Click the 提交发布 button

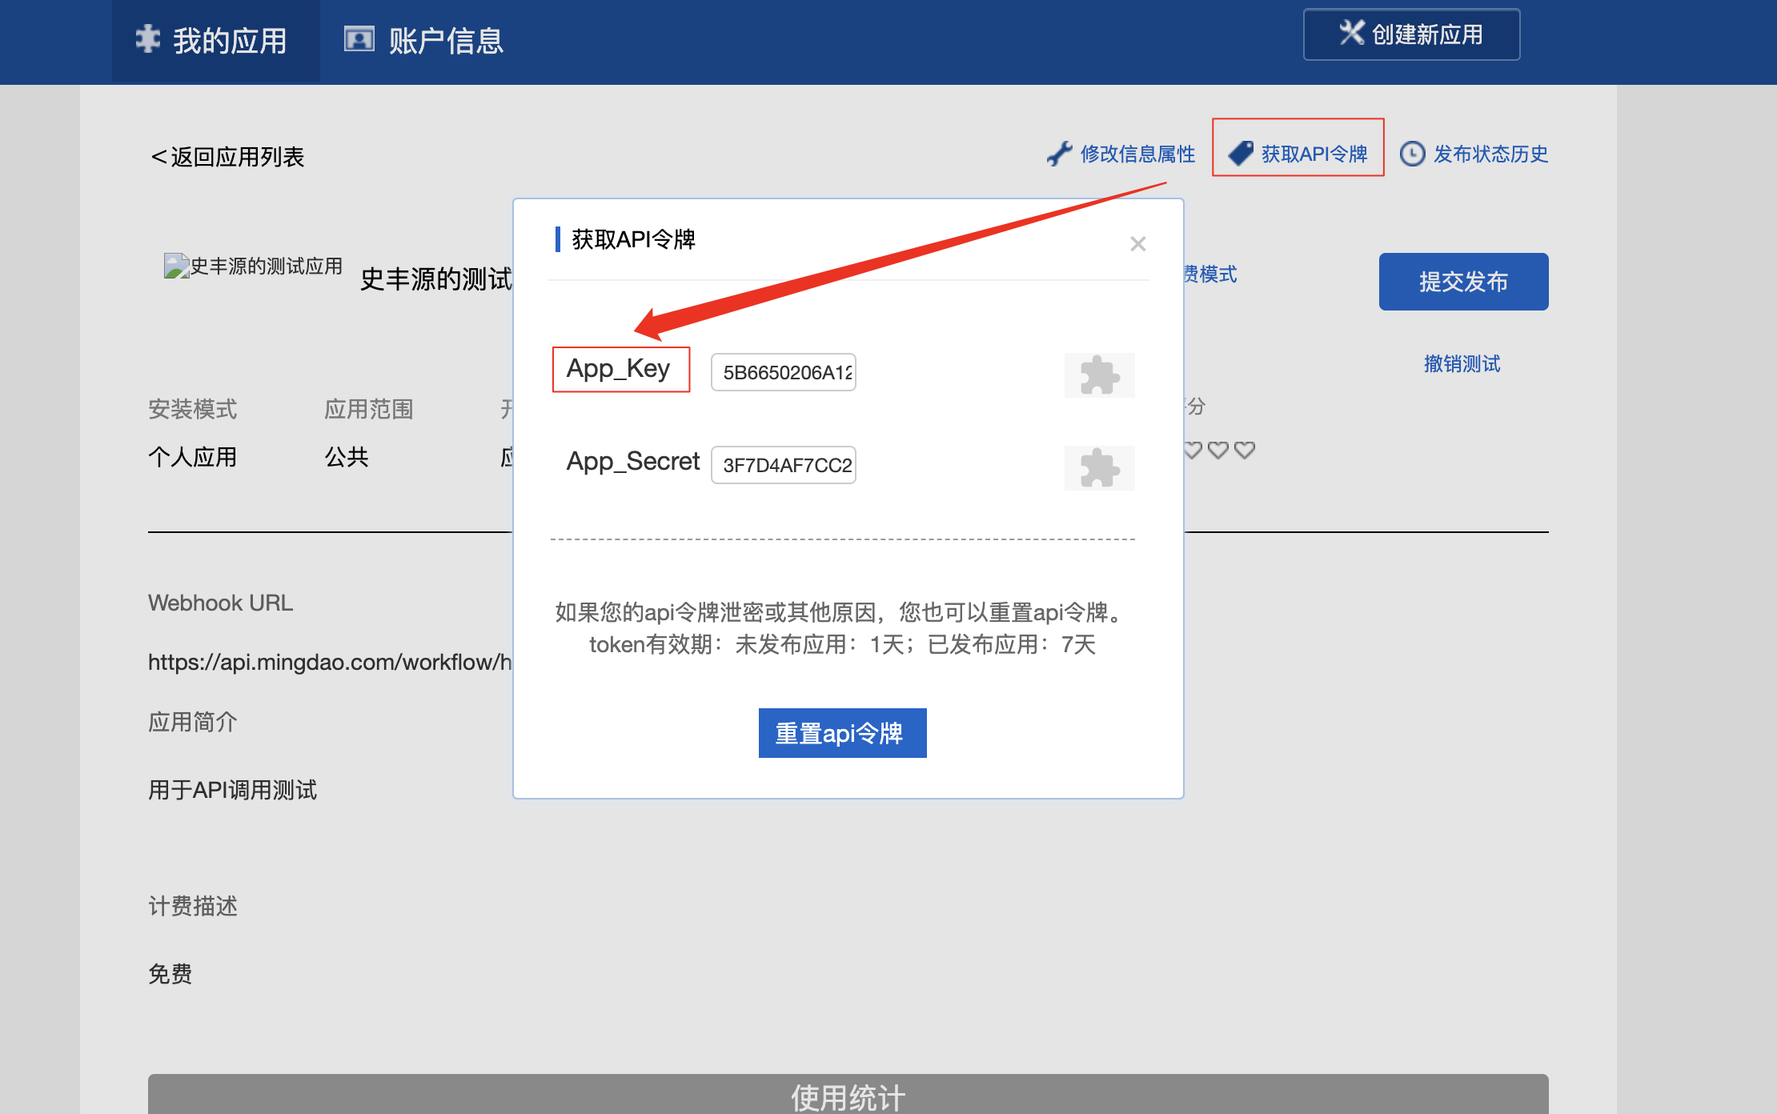pos(1462,282)
